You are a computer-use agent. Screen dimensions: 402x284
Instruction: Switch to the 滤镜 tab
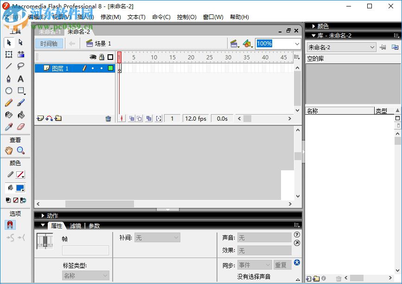tap(76, 226)
